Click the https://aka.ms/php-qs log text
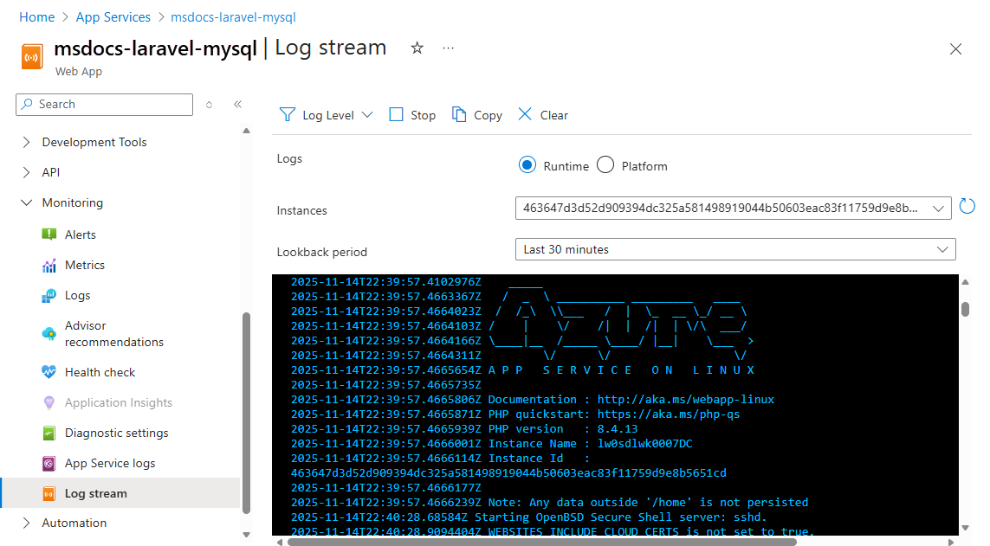This screenshot has width=990, height=546. [668, 414]
